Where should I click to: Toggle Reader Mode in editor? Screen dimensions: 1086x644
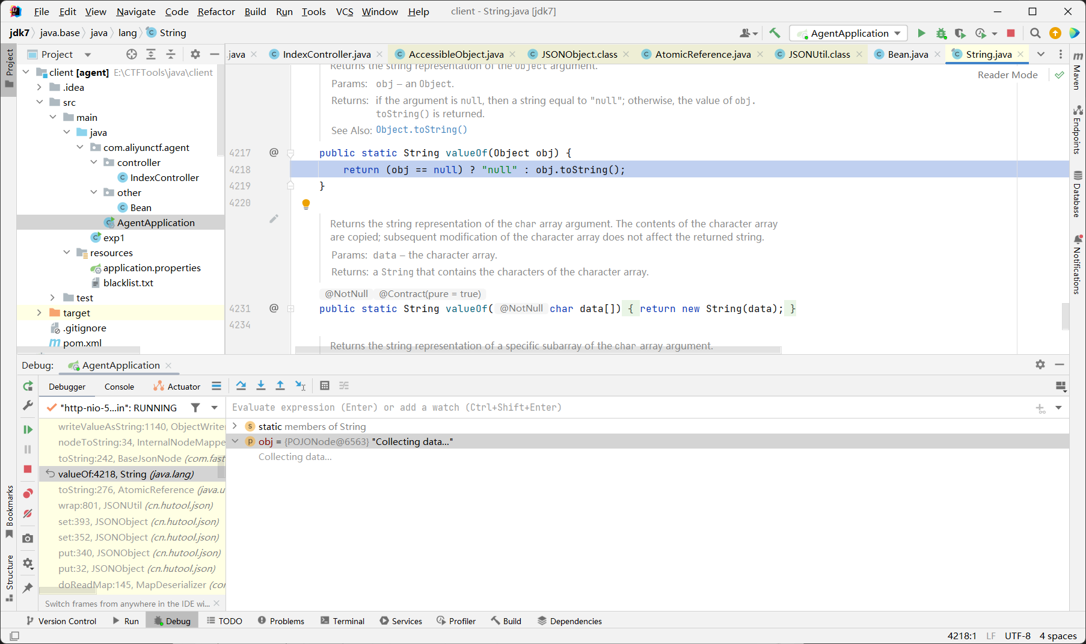pos(1008,75)
